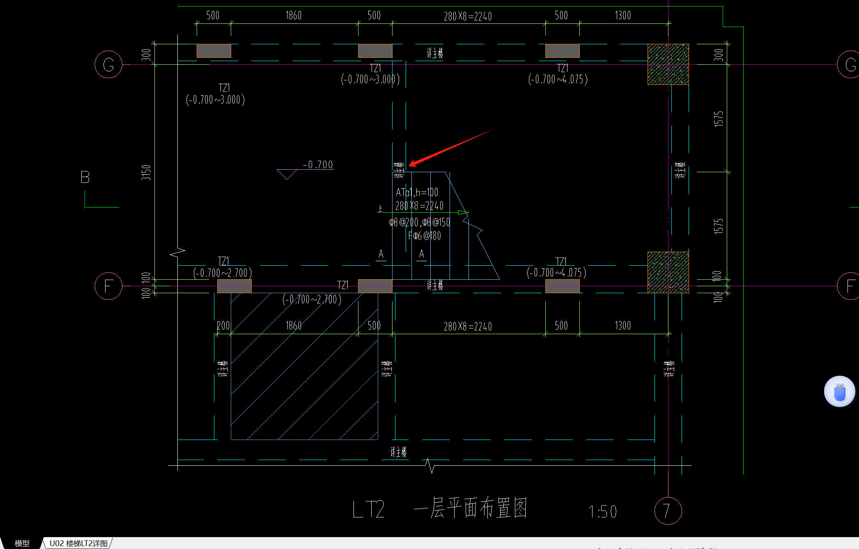Select the left A section mark
This screenshot has height=549, width=859.
[x=381, y=254]
